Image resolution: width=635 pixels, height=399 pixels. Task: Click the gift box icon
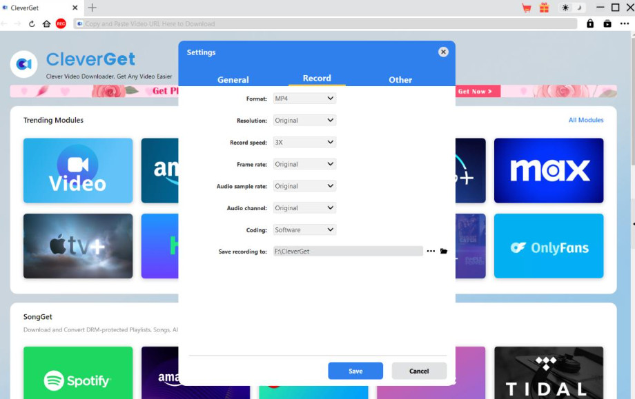(544, 8)
